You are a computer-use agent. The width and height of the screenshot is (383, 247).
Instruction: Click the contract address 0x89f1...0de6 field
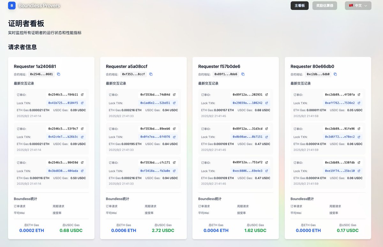point(226,74)
